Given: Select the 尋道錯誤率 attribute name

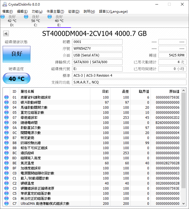Looking at the screenshot, I should (x=29, y=118).
